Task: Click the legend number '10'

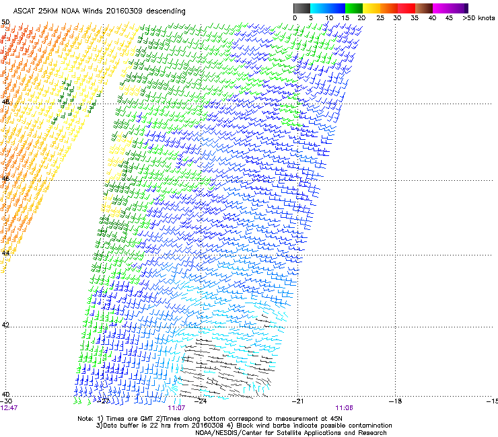Action: pos(329,17)
